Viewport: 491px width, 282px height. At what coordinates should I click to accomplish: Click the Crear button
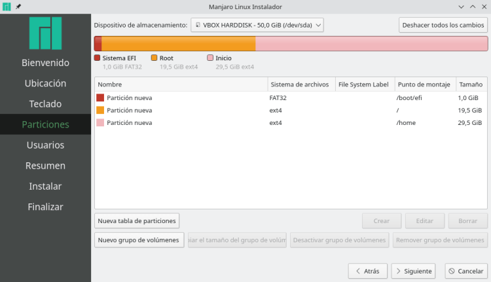[382, 221]
